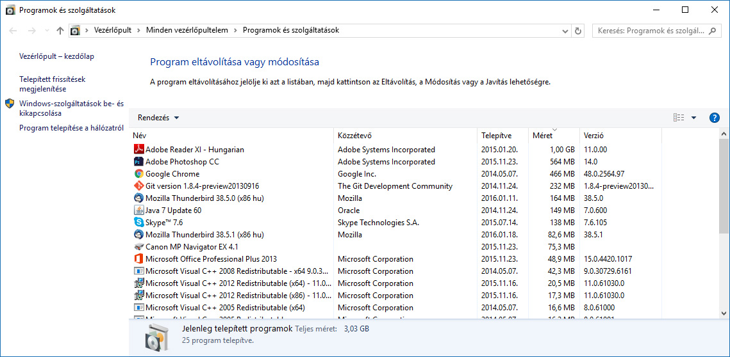Open the address bar history dropdown
This screenshot has width=730, height=357.
coord(565,31)
